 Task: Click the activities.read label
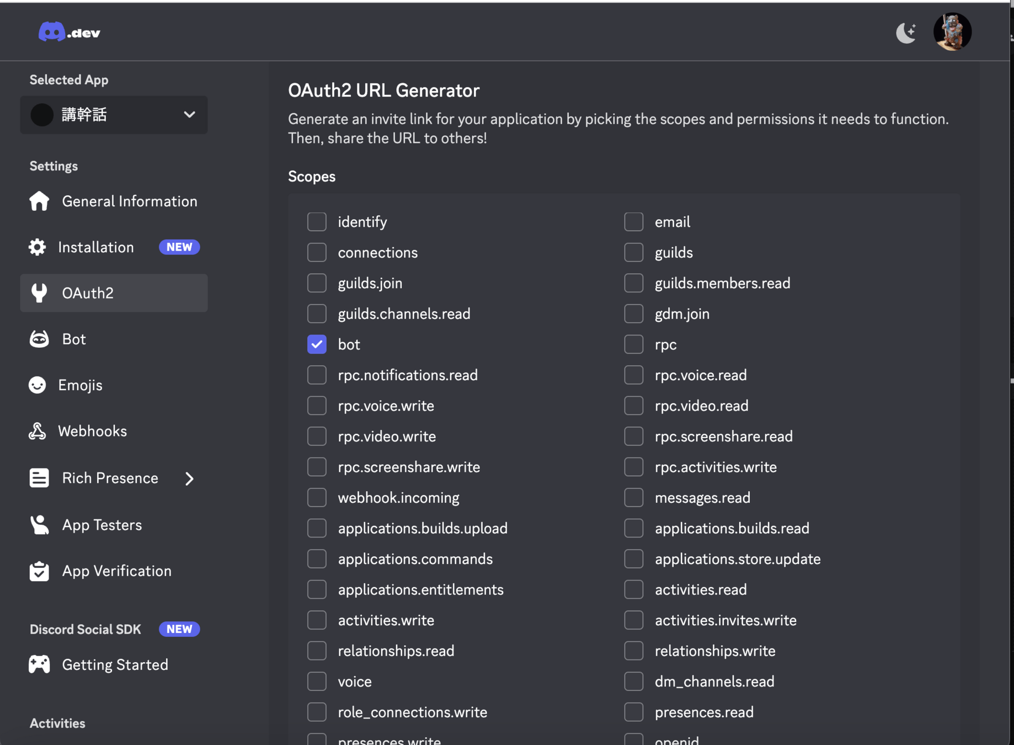[701, 589]
